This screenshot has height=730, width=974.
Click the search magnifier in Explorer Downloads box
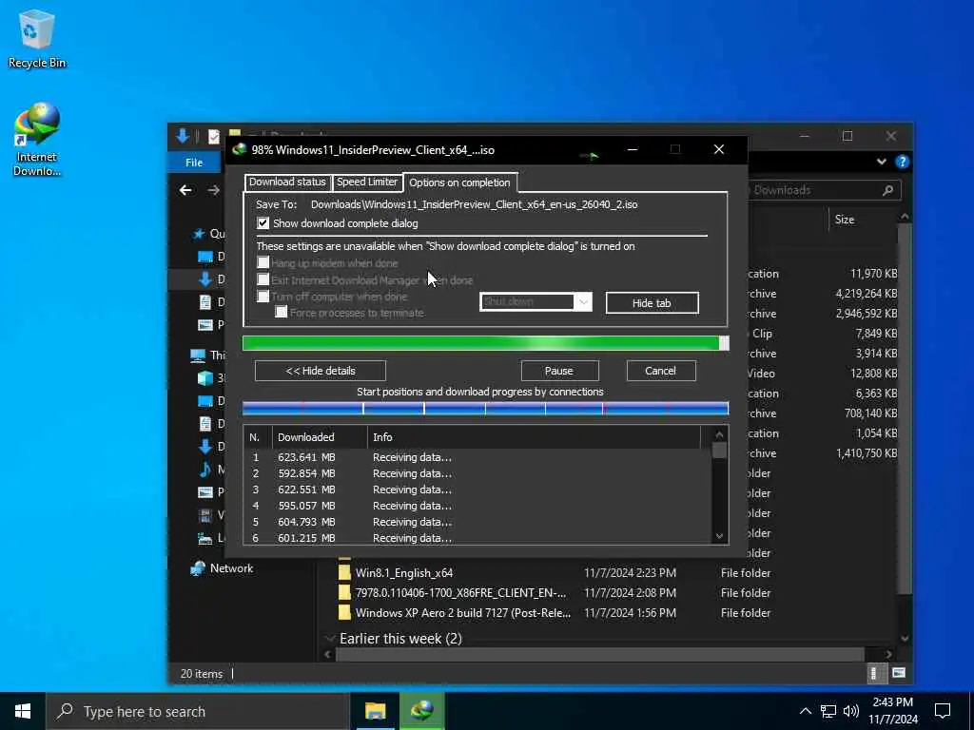point(888,190)
